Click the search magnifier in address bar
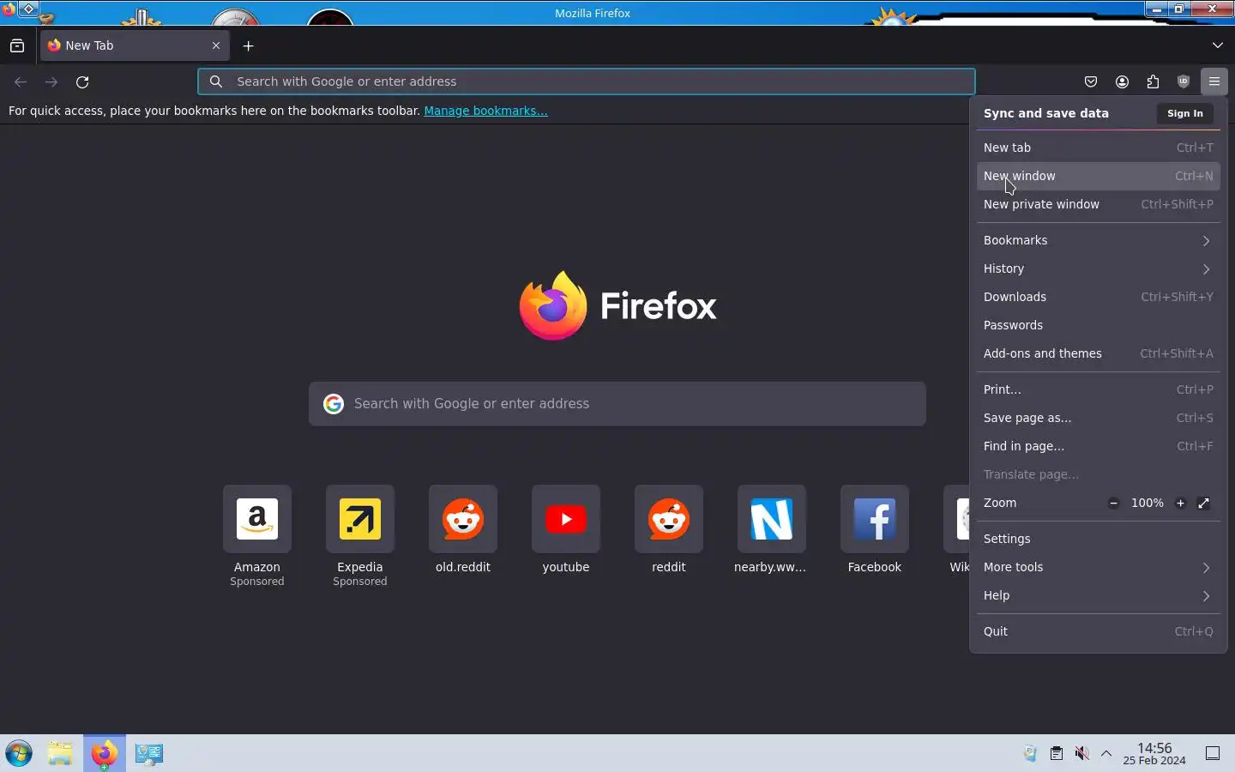Screen dimensions: 1235x772 click(216, 81)
